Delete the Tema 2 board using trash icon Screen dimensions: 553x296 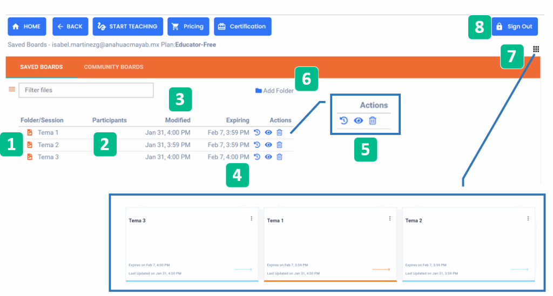[x=279, y=145]
